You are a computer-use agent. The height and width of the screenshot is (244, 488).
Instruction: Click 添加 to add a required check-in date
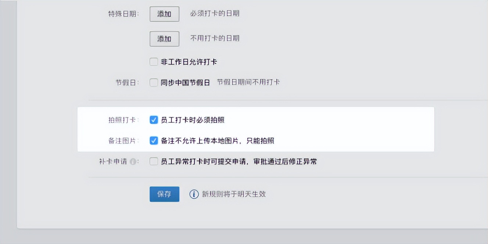164,14
